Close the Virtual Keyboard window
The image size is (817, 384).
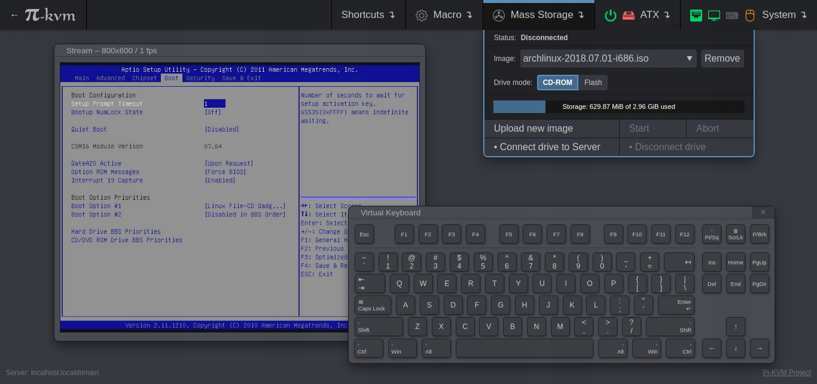(763, 212)
